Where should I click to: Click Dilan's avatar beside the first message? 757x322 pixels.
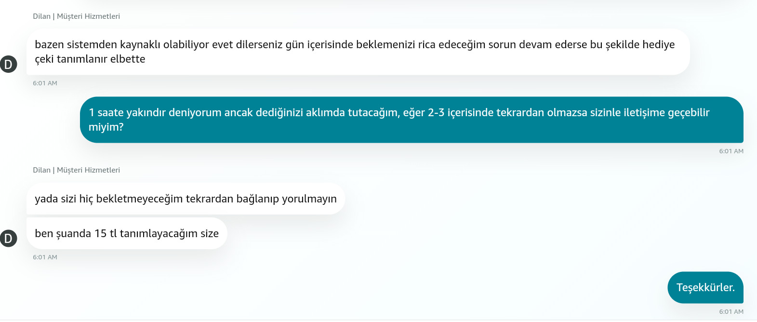(x=8, y=64)
